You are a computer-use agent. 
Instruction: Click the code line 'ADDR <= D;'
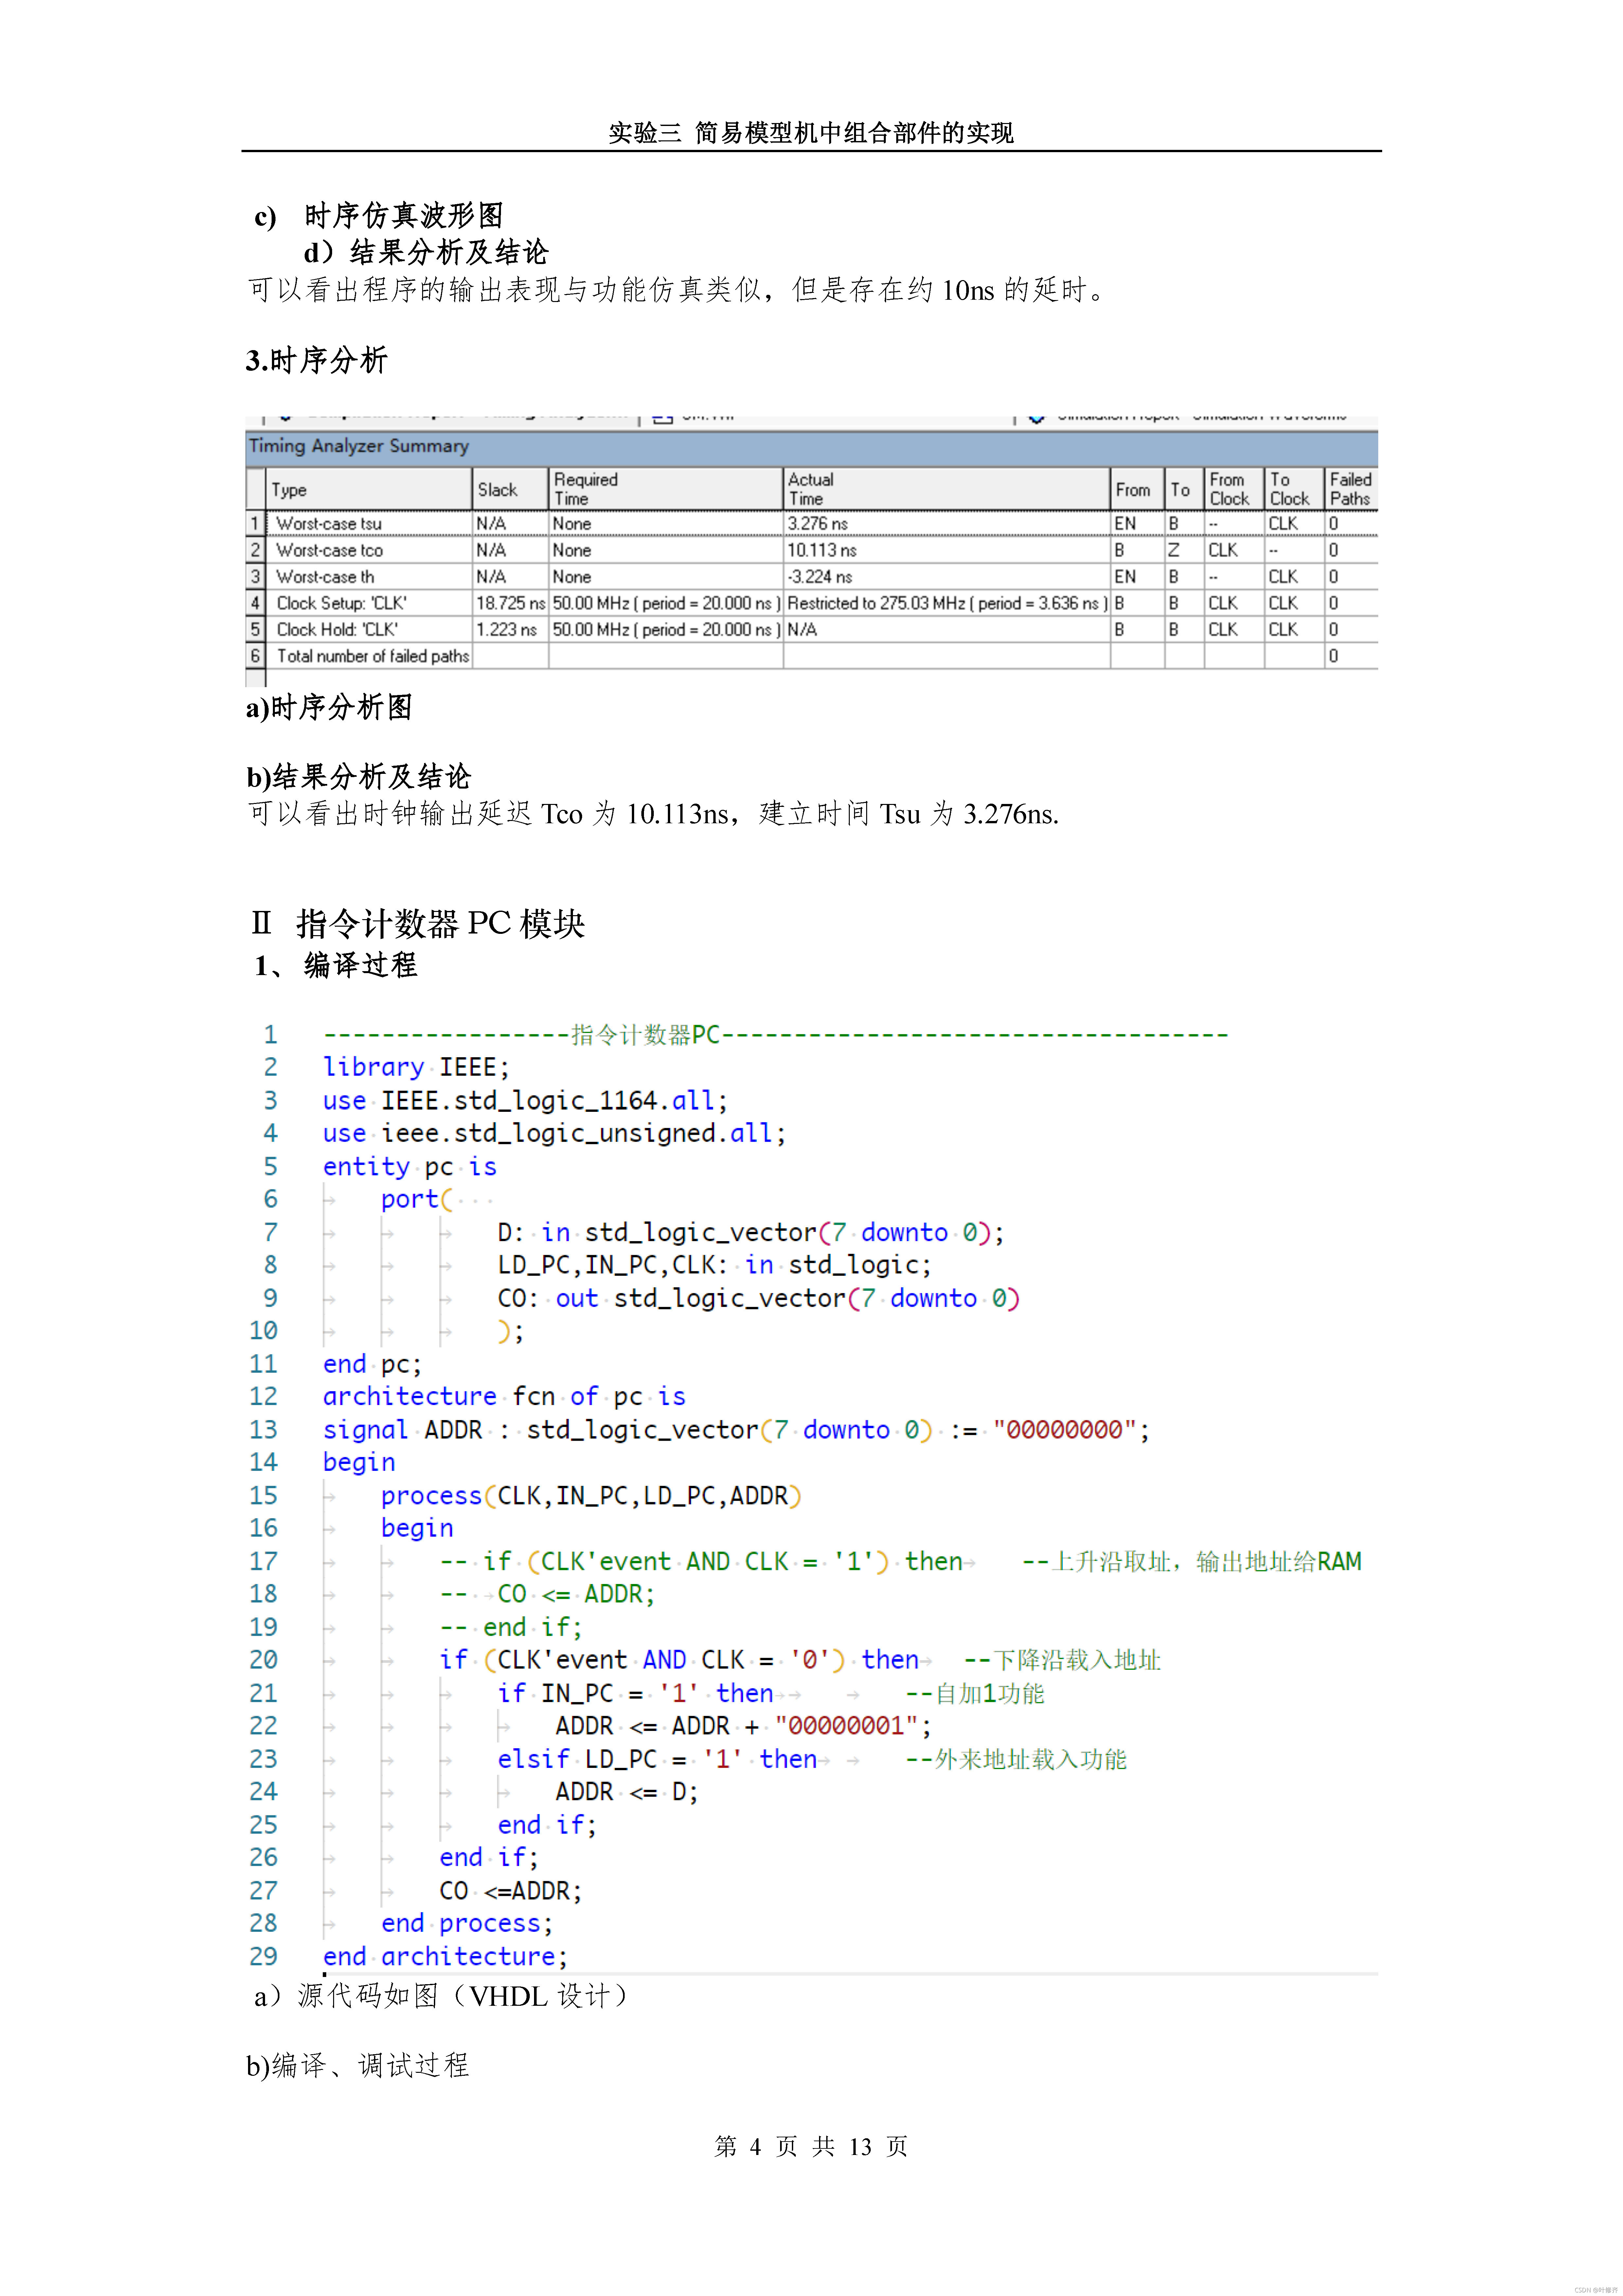click(x=627, y=1792)
